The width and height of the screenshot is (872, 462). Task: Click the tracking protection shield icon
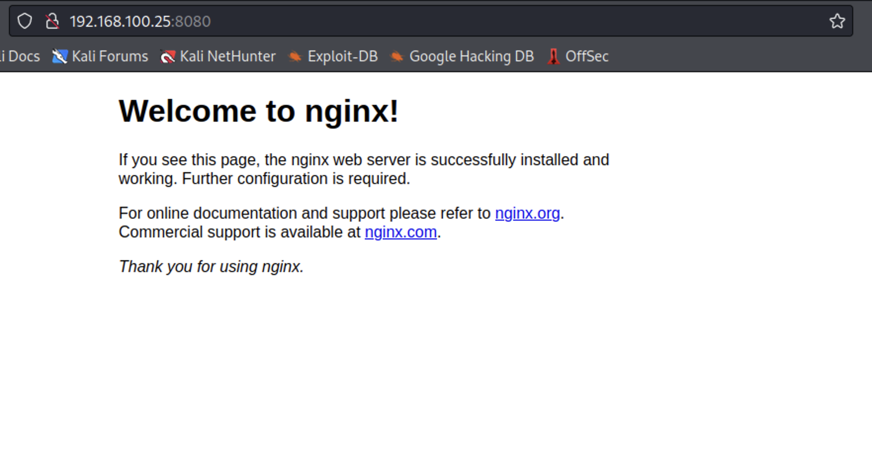pos(25,21)
